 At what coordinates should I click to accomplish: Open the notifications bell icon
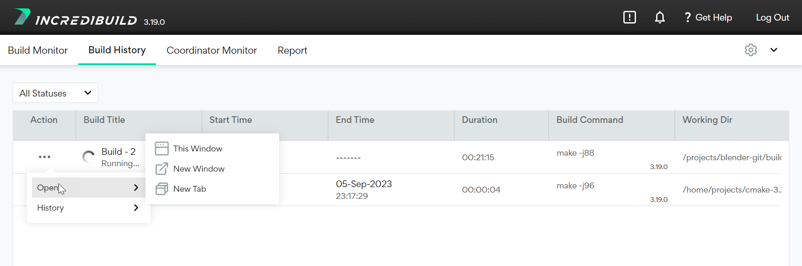660,17
